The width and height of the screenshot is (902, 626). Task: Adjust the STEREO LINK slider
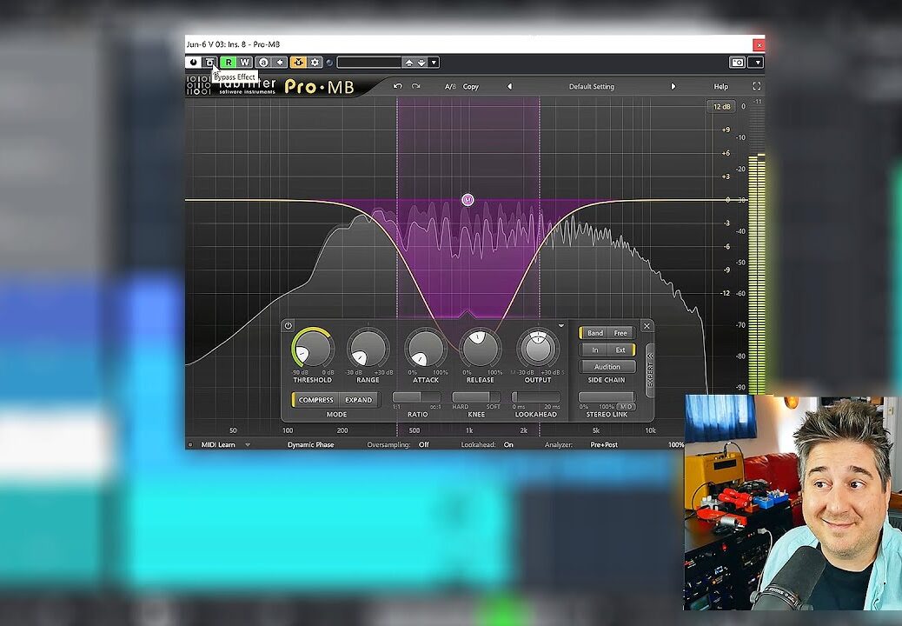tap(607, 397)
